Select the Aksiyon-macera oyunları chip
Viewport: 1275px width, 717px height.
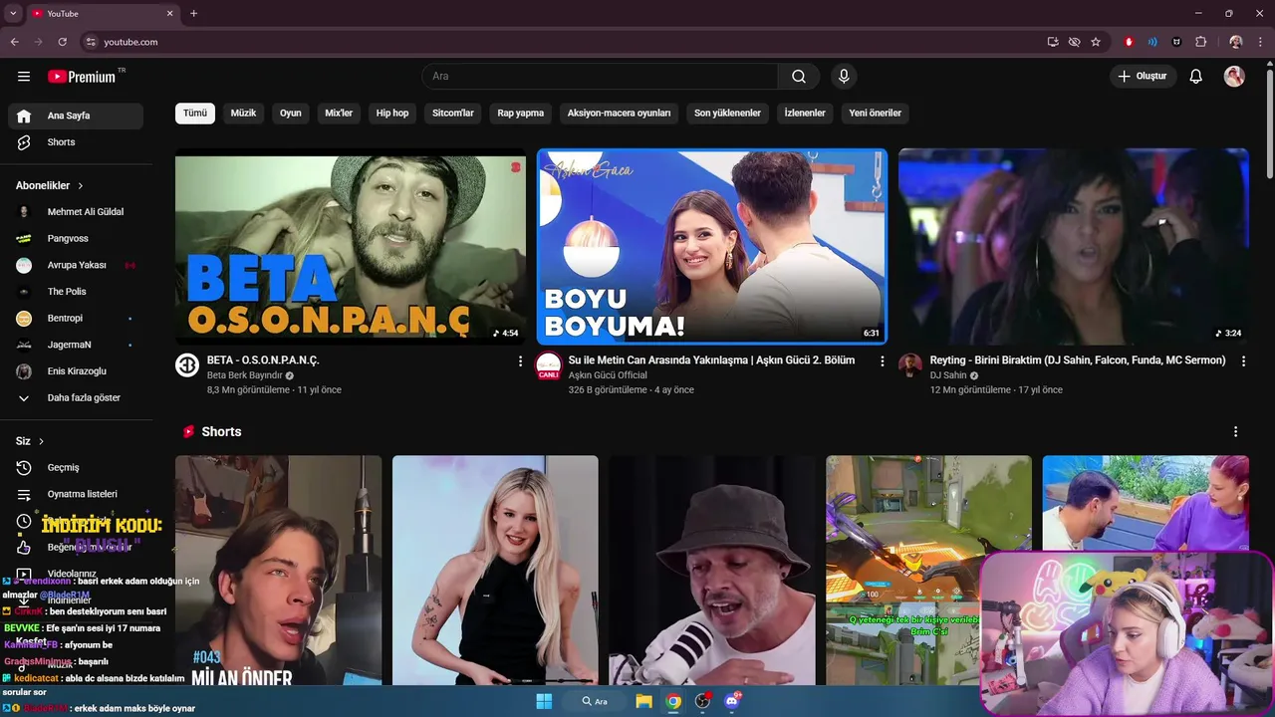click(x=619, y=114)
